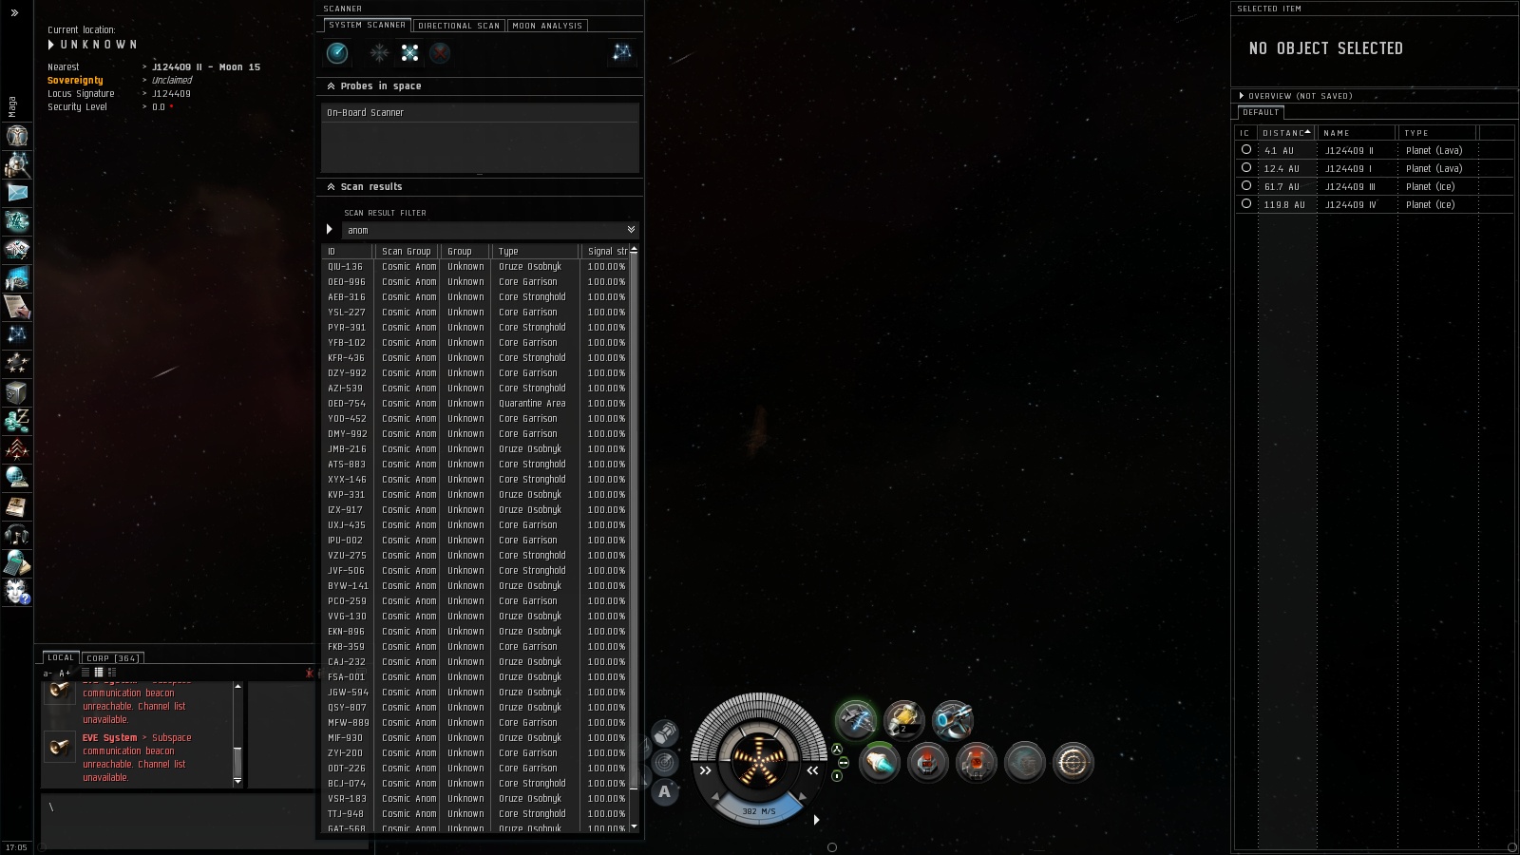The image size is (1520, 855).
Task: Sort the overview by the Distance column
Action: click(x=1287, y=133)
